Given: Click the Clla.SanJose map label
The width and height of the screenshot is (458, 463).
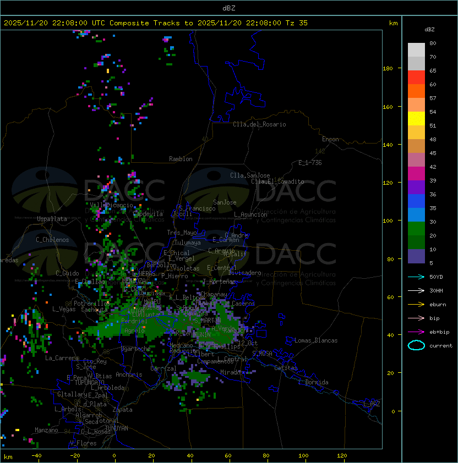Looking at the screenshot, I should point(250,175).
